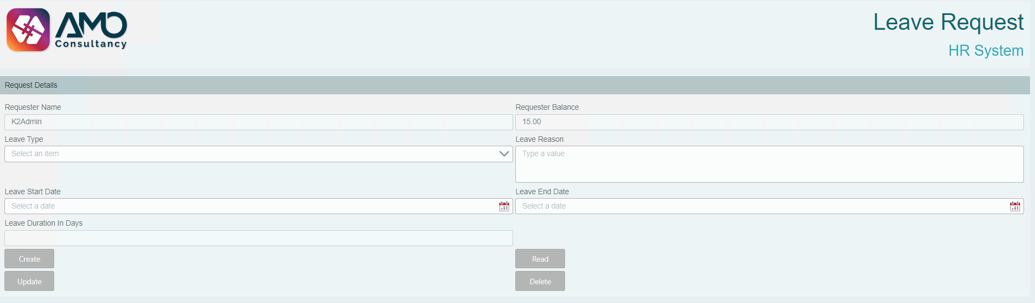
Task: Focus the Leave End Date input
Action: click(762, 206)
